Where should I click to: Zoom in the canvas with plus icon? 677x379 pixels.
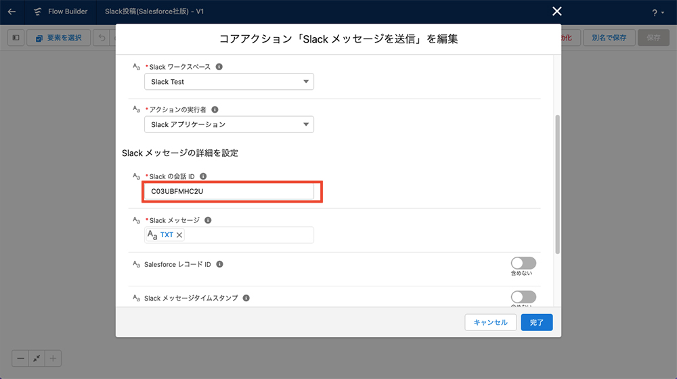(x=53, y=358)
